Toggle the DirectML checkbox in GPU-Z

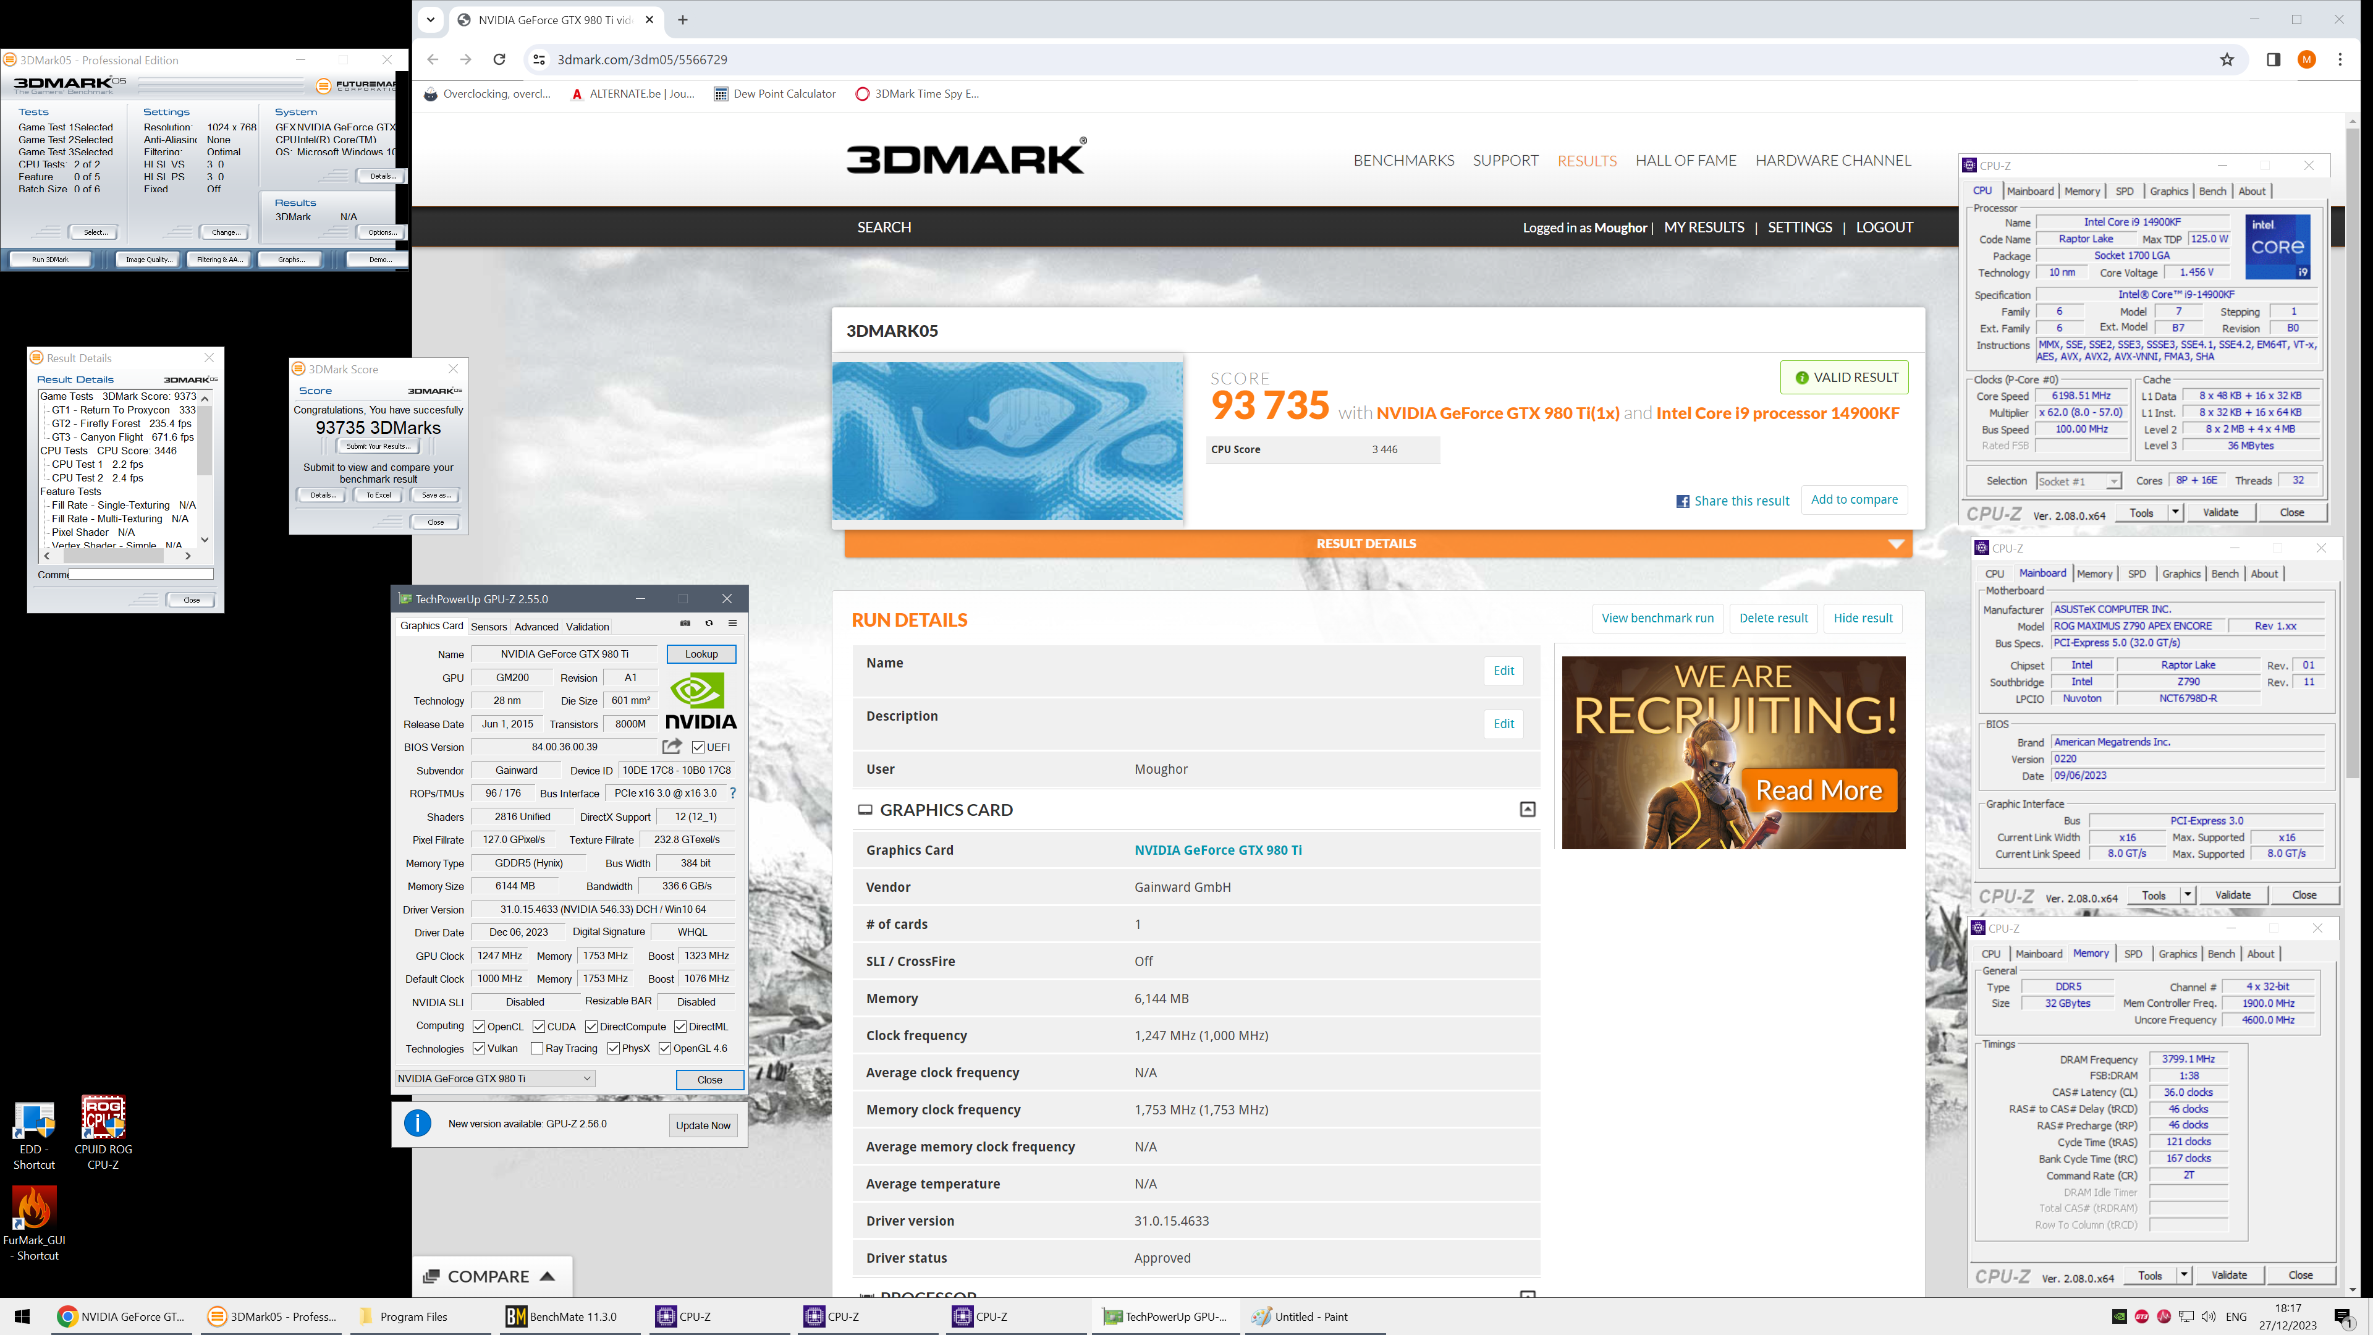(x=680, y=1027)
